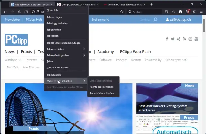Viewport: 206px width, 134px height.
Task: Open the 'Schon gewusst?' topic link
Action: [176, 60]
